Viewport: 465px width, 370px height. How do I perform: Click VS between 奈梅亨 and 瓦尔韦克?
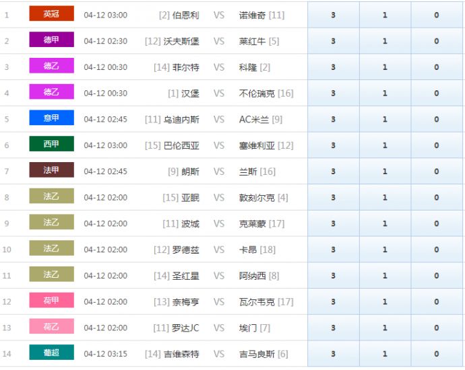point(219,301)
